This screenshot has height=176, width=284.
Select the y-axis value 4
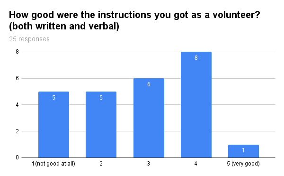pyautogui.click(x=17, y=105)
